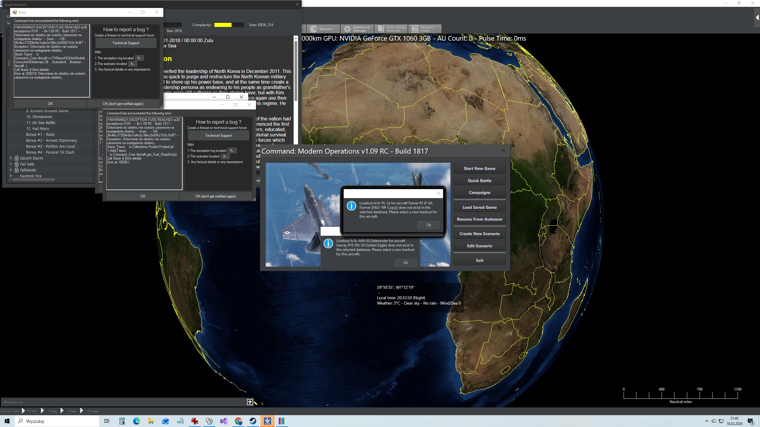Open Unit / Group Doctrine button

[x=391, y=29]
